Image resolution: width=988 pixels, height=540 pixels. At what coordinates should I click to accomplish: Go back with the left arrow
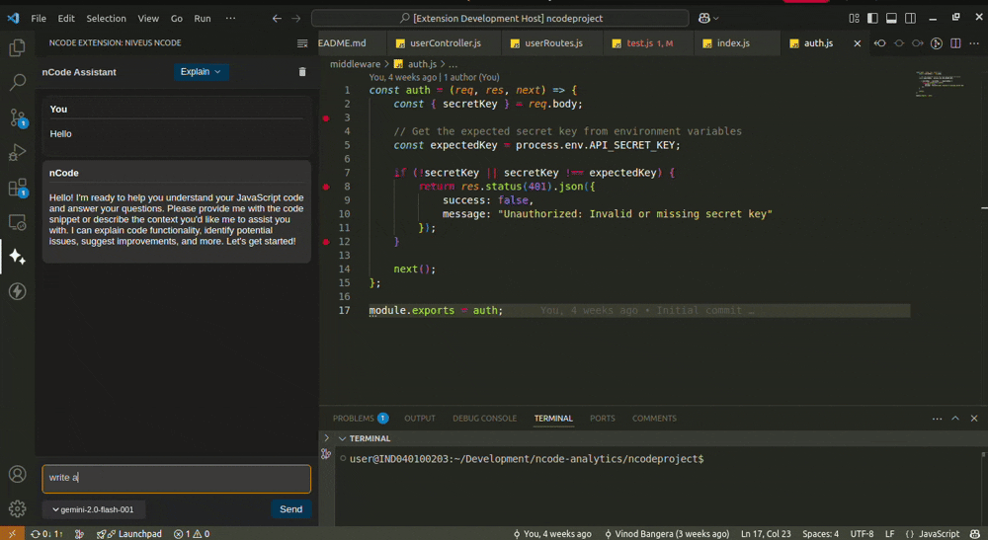point(277,18)
